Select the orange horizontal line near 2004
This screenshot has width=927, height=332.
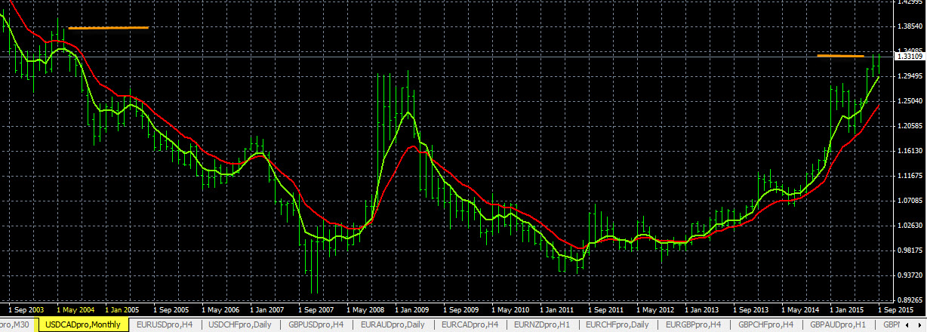[x=108, y=28]
